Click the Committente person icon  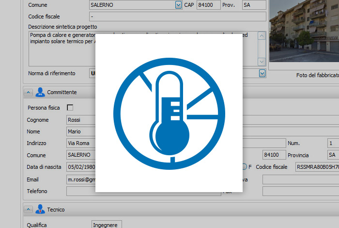[40, 92]
